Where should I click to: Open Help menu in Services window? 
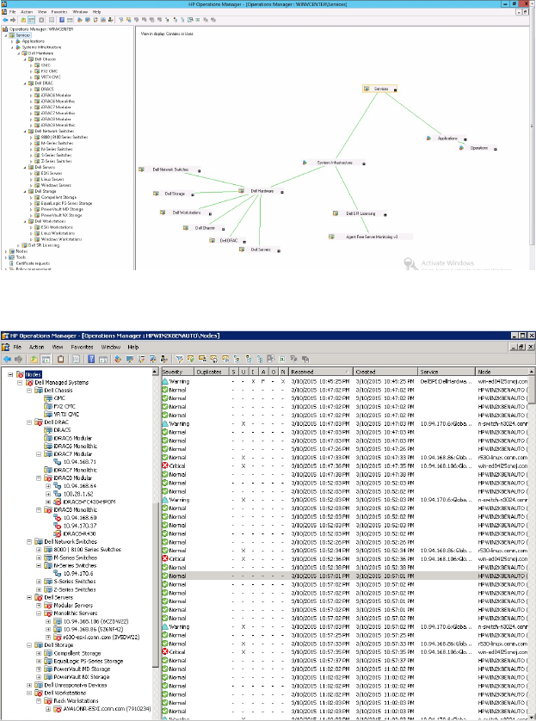click(x=96, y=12)
